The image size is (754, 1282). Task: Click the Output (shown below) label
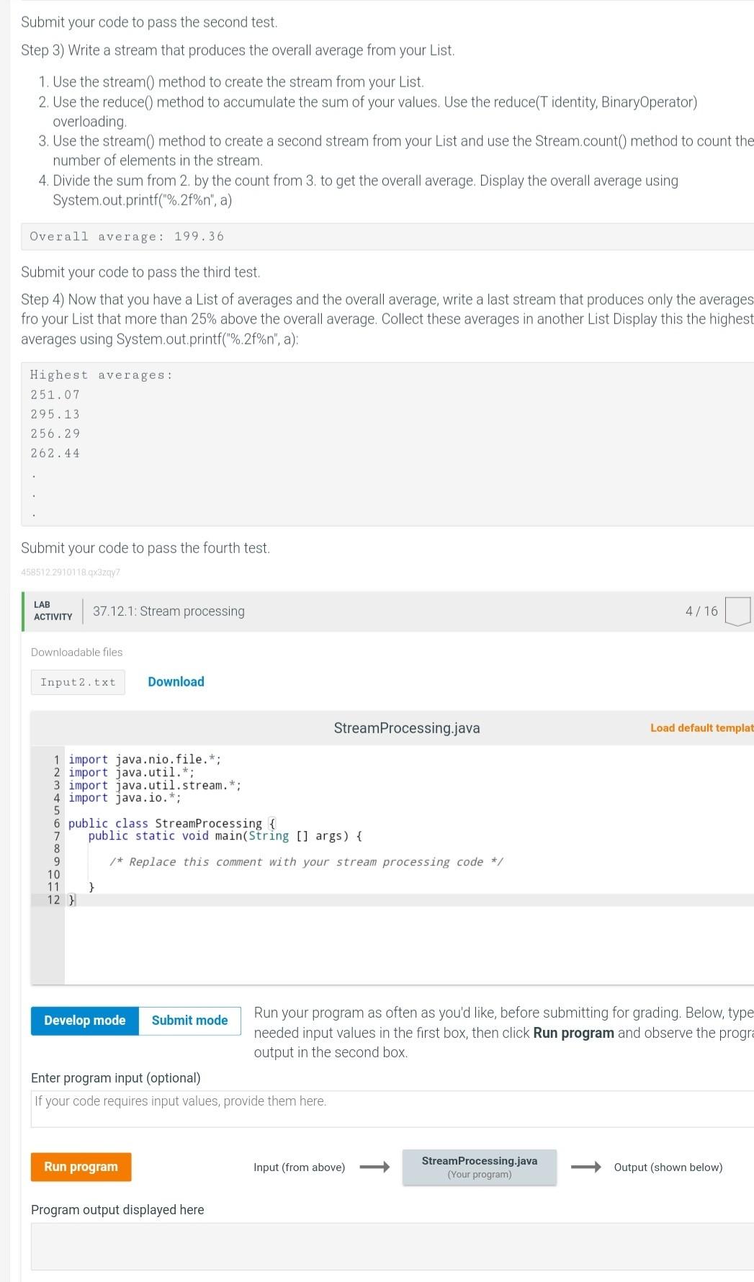coord(668,1167)
